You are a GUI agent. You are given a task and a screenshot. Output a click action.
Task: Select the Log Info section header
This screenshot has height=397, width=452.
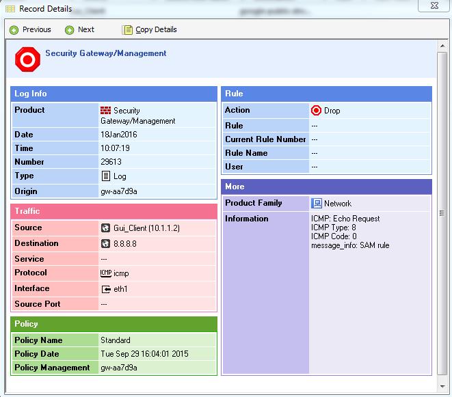coord(114,94)
